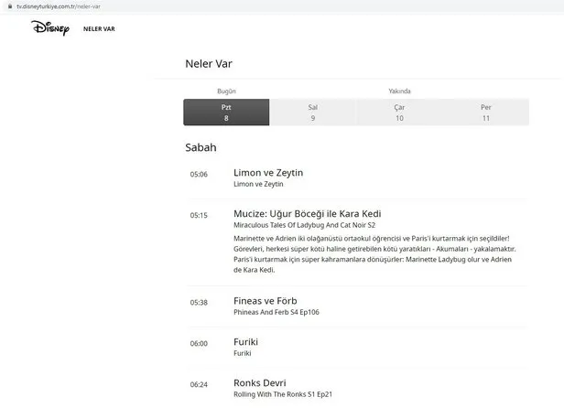The image size is (564, 408).
Task: Click the 05:38 time slot
Action: coord(199,302)
